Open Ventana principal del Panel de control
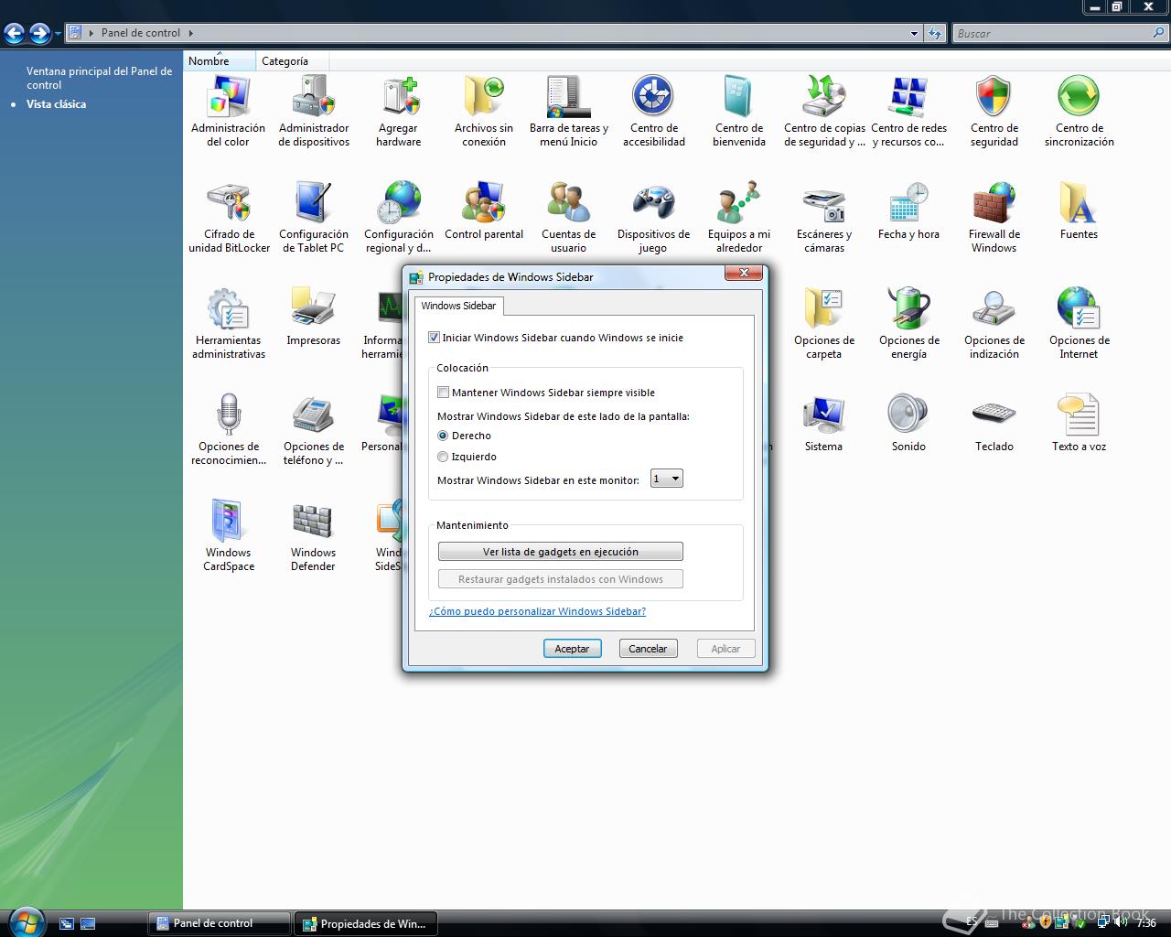1171x937 pixels. 99,78
